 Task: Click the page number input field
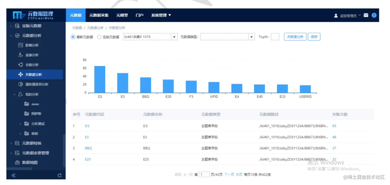(204, 175)
